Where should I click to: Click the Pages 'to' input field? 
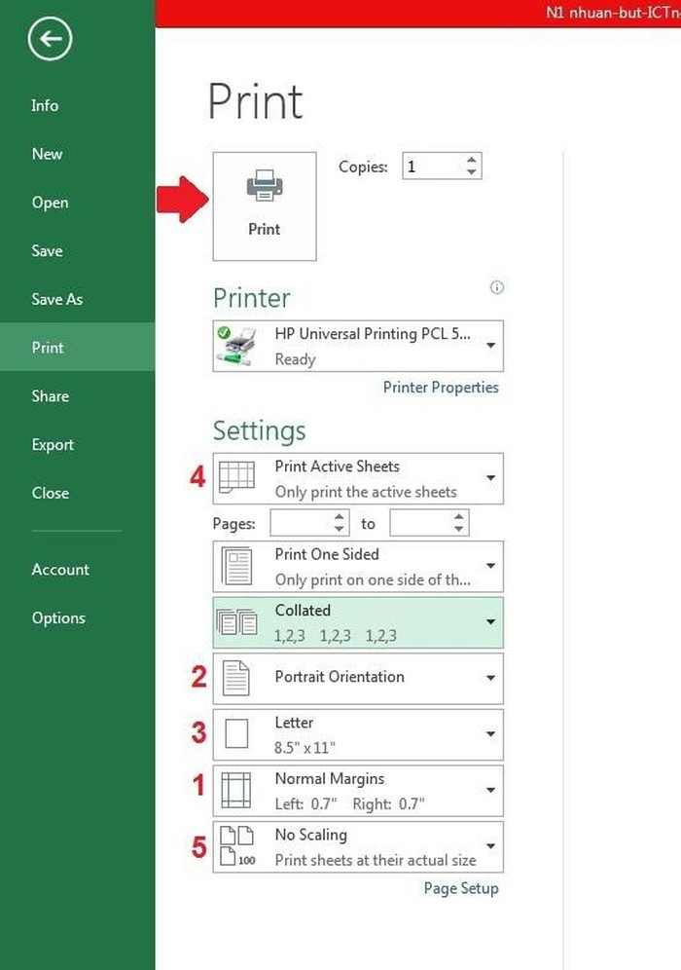click(x=419, y=524)
